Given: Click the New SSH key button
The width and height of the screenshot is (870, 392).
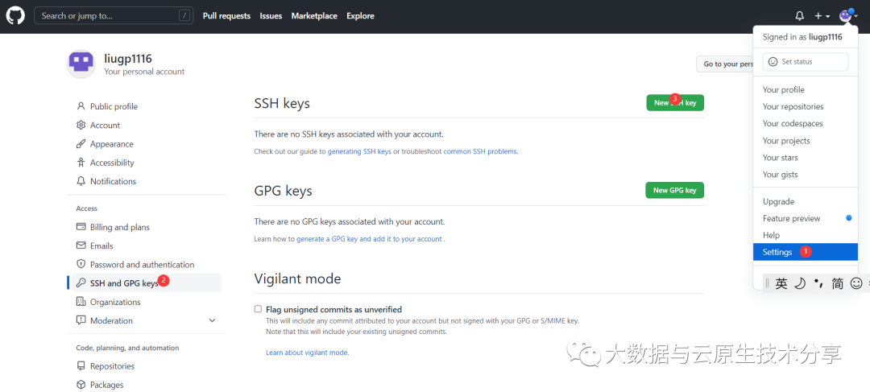Looking at the screenshot, I should 675,102.
